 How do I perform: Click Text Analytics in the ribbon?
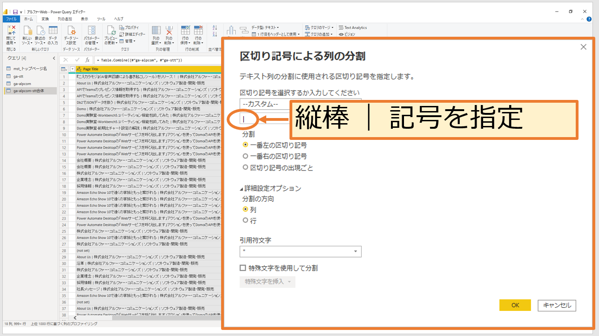[x=353, y=28]
